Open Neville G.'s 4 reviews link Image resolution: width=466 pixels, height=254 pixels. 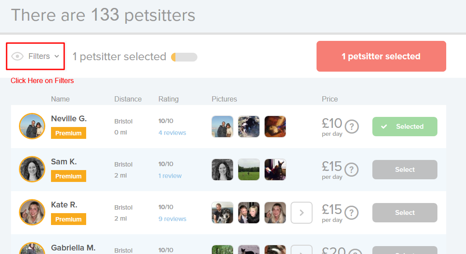click(x=172, y=133)
